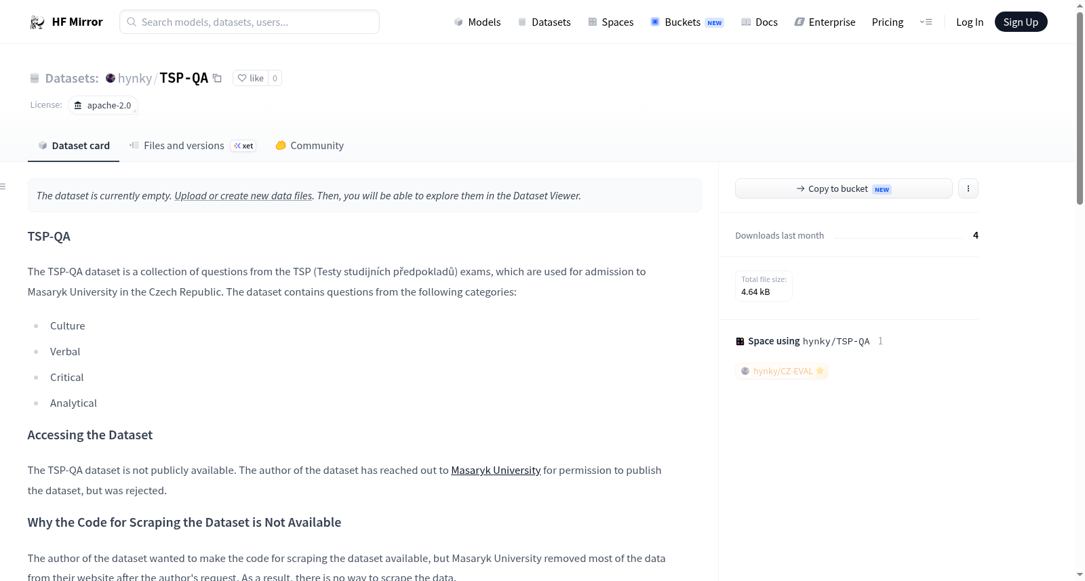
Task: Expand the navigation overflow menu icon
Action: pos(926,22)
